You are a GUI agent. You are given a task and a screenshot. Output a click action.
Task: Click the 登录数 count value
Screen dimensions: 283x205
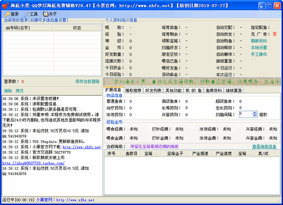pos(23,81)
